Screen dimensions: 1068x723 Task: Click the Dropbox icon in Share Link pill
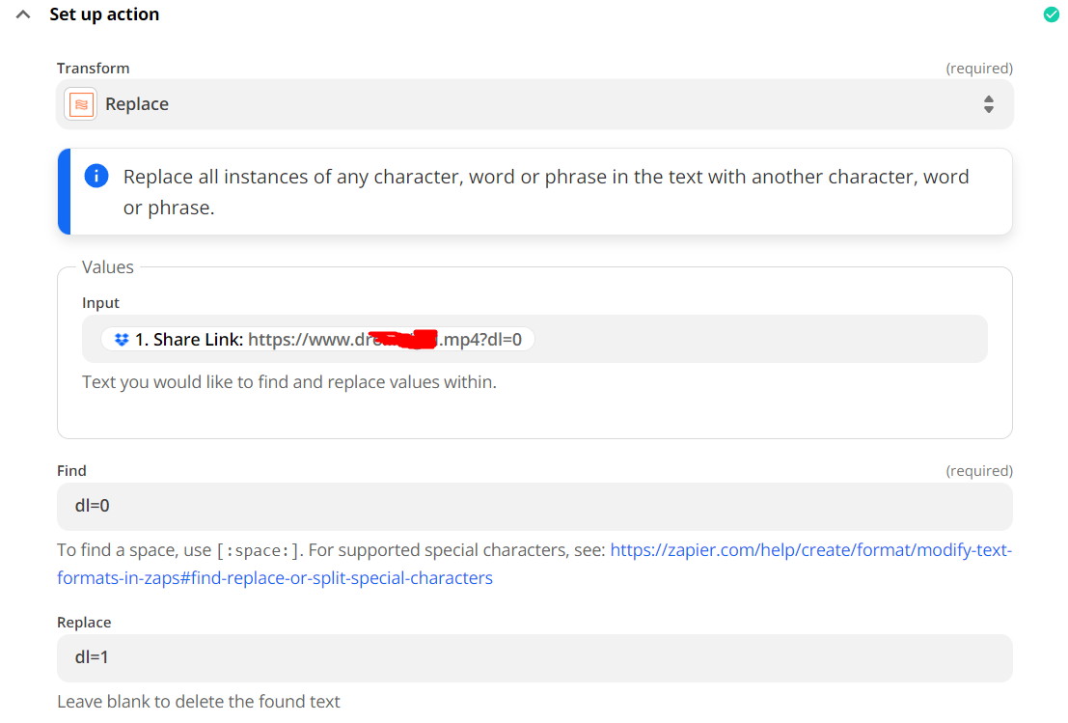coord(122,340)
